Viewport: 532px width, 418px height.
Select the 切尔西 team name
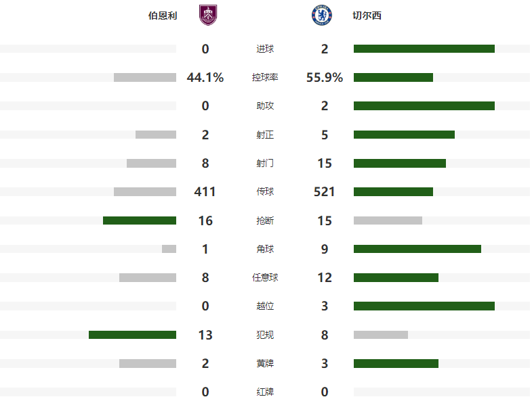tap(367, 16)
